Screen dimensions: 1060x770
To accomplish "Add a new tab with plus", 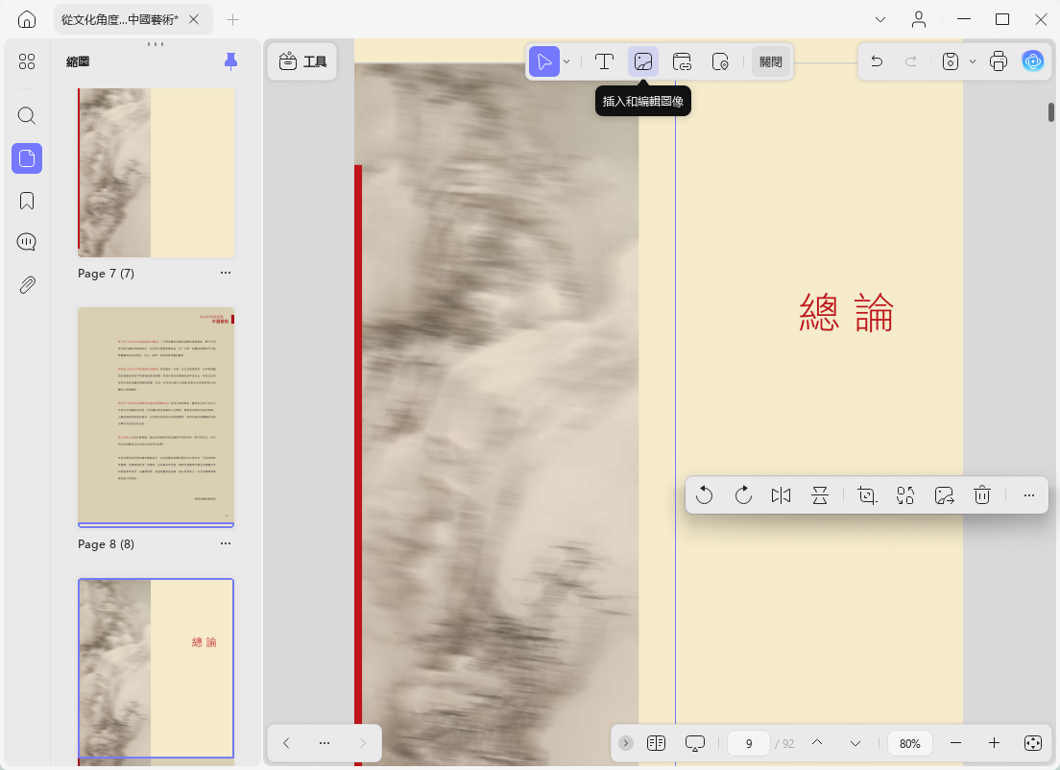I will 232,19.
